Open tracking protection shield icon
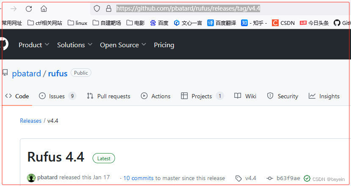 [x=97, y=9]
